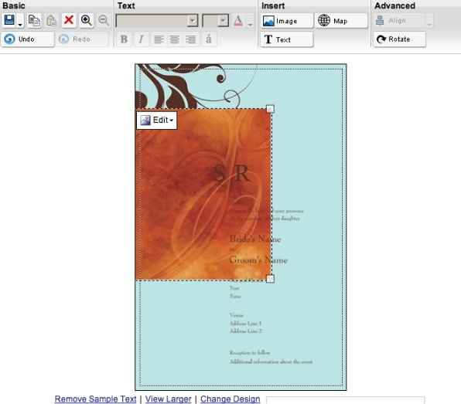461x404 pixels.
Task: Click the top-right resize handle of image
Action: [x=270, y=109]
